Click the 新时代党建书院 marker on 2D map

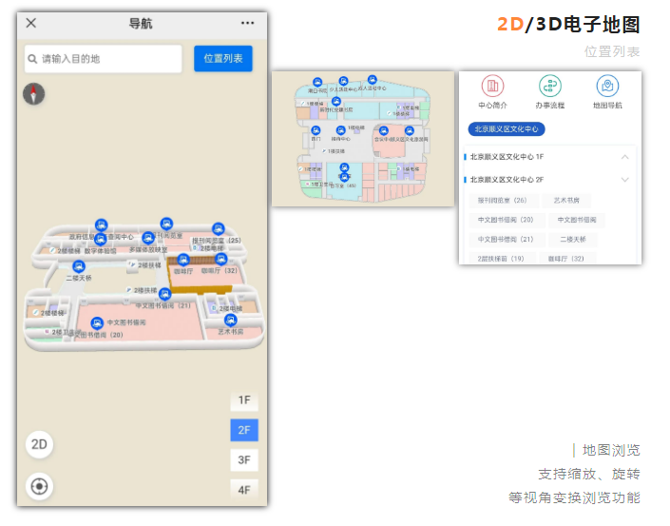click(x=336, y=102)
